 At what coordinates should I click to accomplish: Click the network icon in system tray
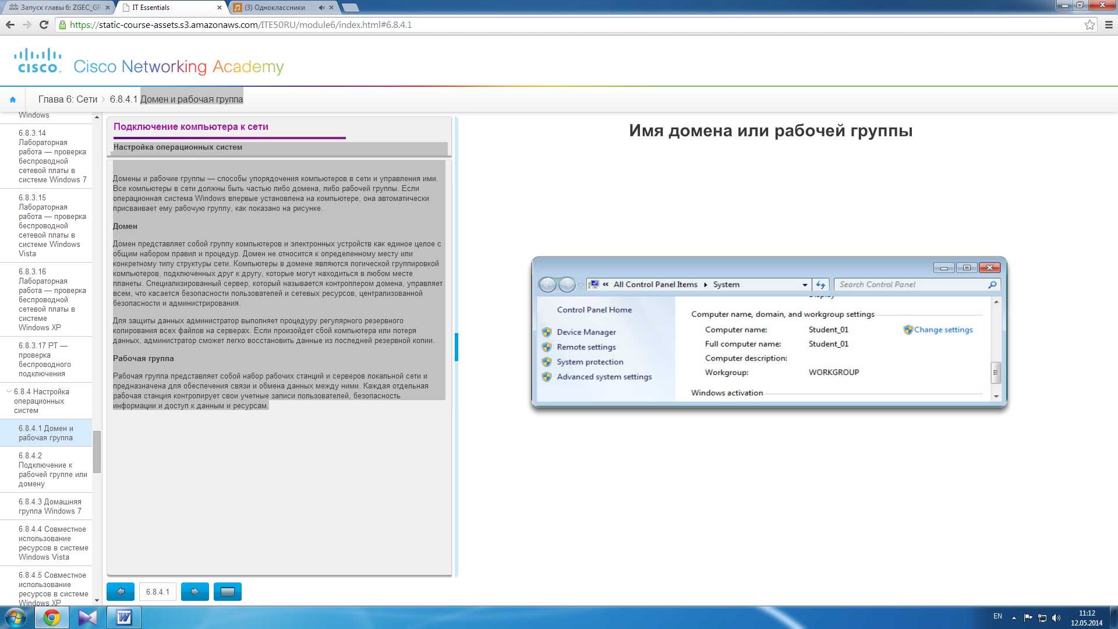(1042, 618)
